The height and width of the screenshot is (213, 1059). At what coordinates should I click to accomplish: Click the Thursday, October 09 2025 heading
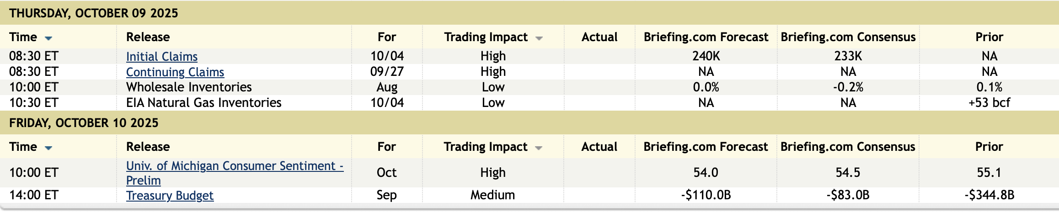94,13
